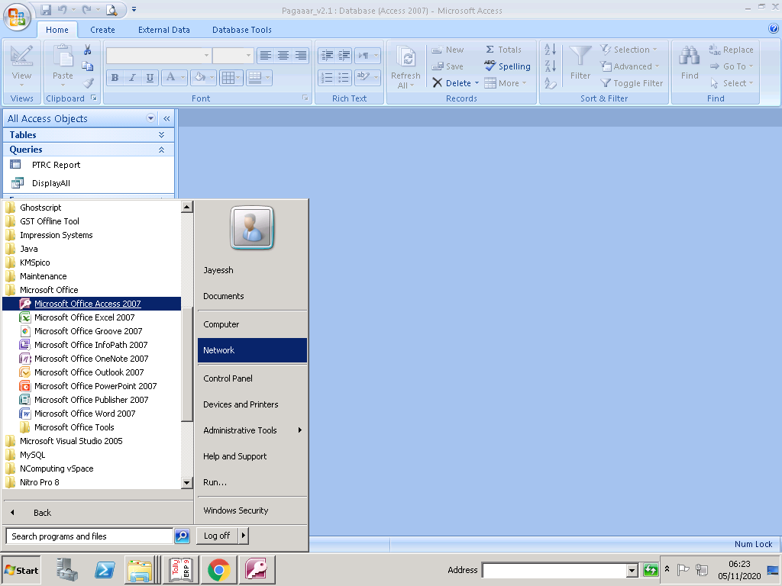
Task: Click the Alternate Fill/Back Color icon
Action: pyautogui.click(x=255, y=78)
